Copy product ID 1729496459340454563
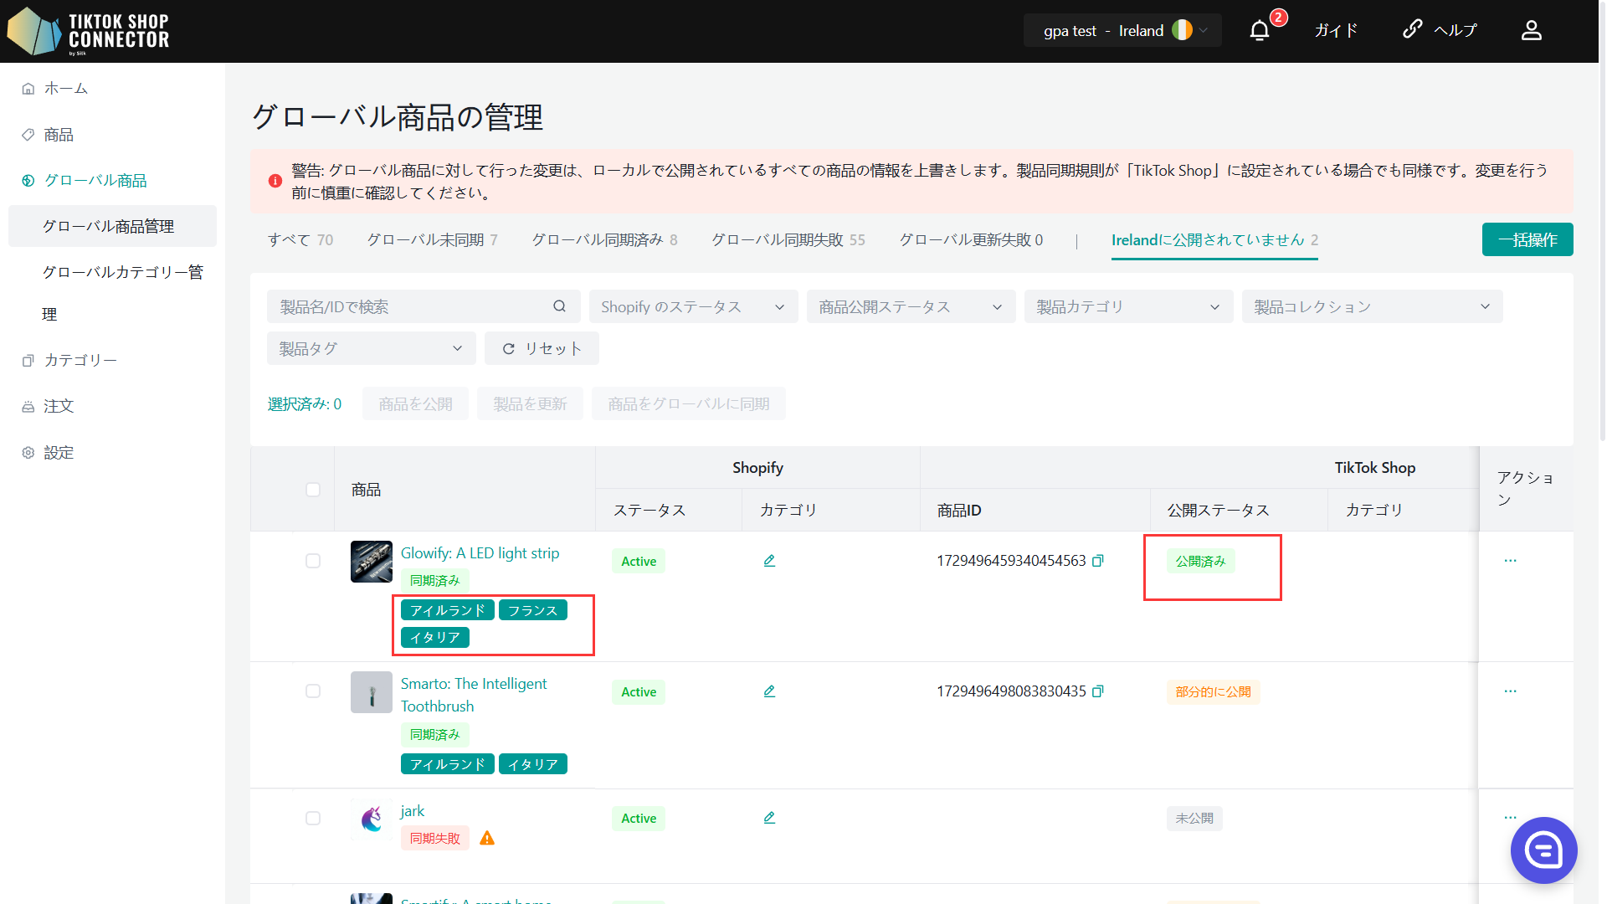Viewport: 1607px width, 904px height. pos(1098,561)
